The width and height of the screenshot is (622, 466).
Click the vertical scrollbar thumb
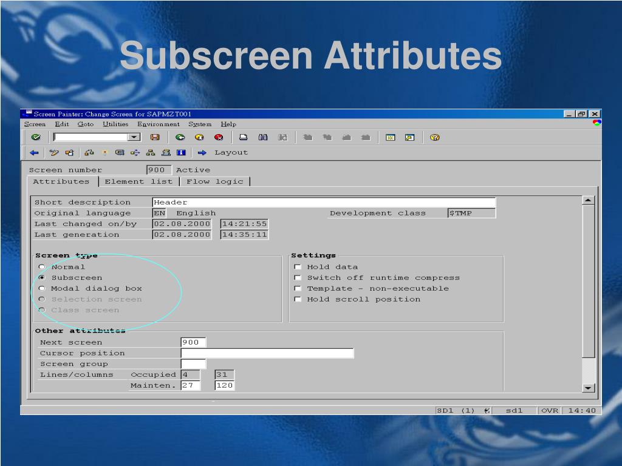click(x=588, y=282)
